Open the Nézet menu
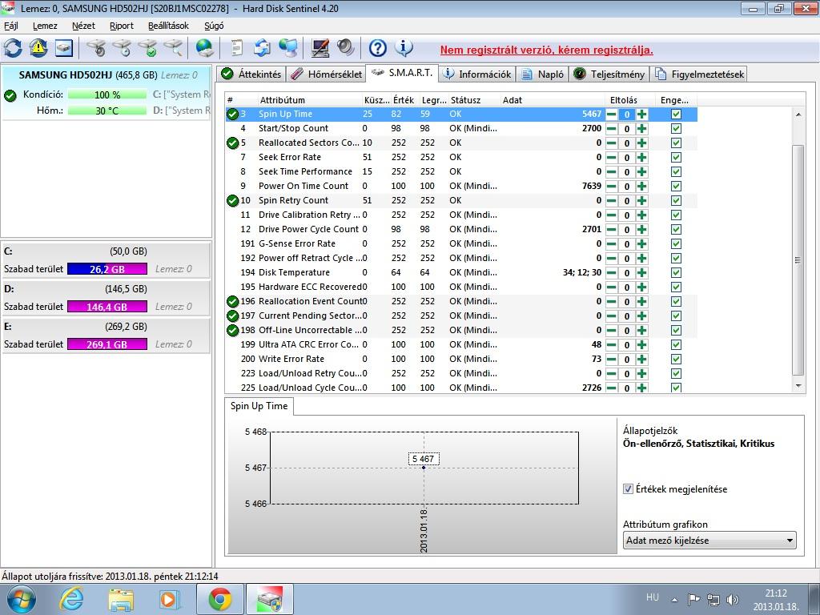The image size is (820, 615). coord(83,26)
